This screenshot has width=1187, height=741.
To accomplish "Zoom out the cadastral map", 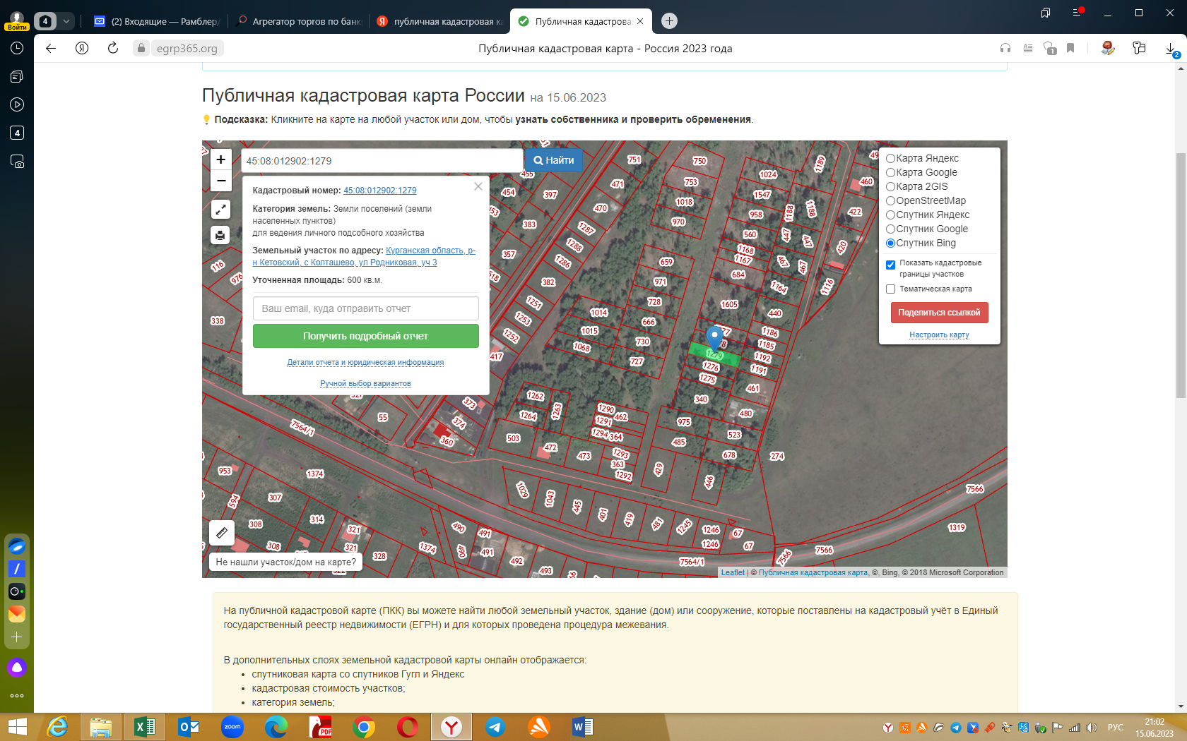I will click(220, 181).
